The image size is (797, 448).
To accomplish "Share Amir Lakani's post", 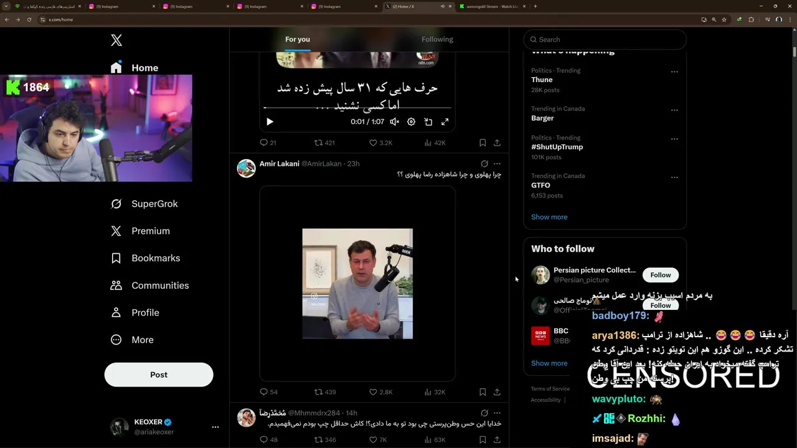I will click(x=497, y=392).
